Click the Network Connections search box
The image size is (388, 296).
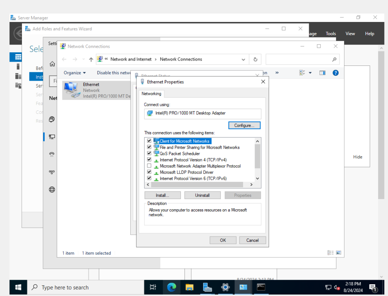[x=302, y=59]
